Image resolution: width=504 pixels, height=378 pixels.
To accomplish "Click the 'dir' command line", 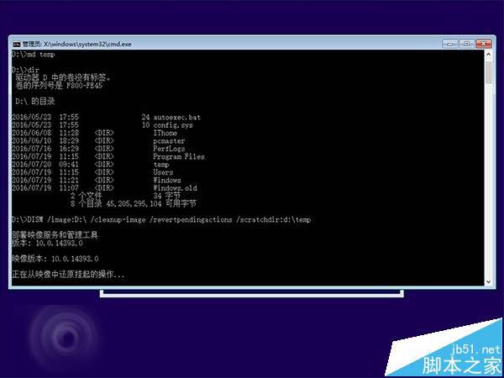I will point(25,70).
